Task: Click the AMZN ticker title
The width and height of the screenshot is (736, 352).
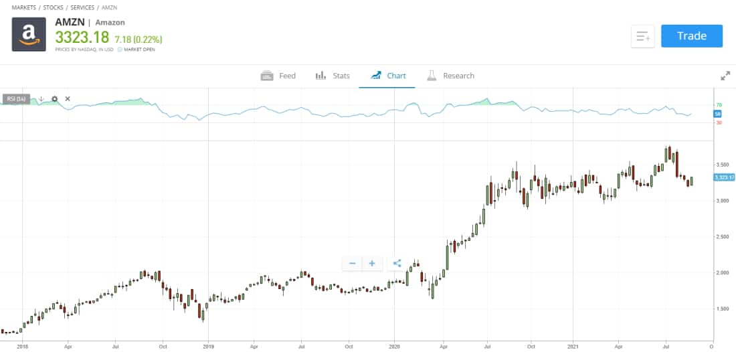Action: (x=70, y=21)
